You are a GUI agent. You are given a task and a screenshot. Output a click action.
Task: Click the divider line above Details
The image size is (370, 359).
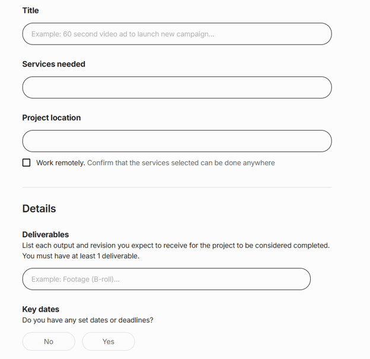pos(177,187)
